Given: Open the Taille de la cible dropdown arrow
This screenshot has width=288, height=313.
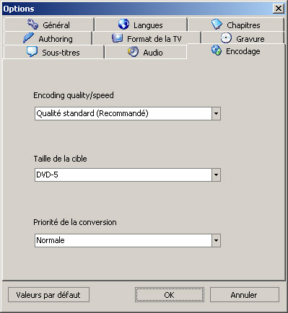Looking at the screenshot, I should coord(216,175).
